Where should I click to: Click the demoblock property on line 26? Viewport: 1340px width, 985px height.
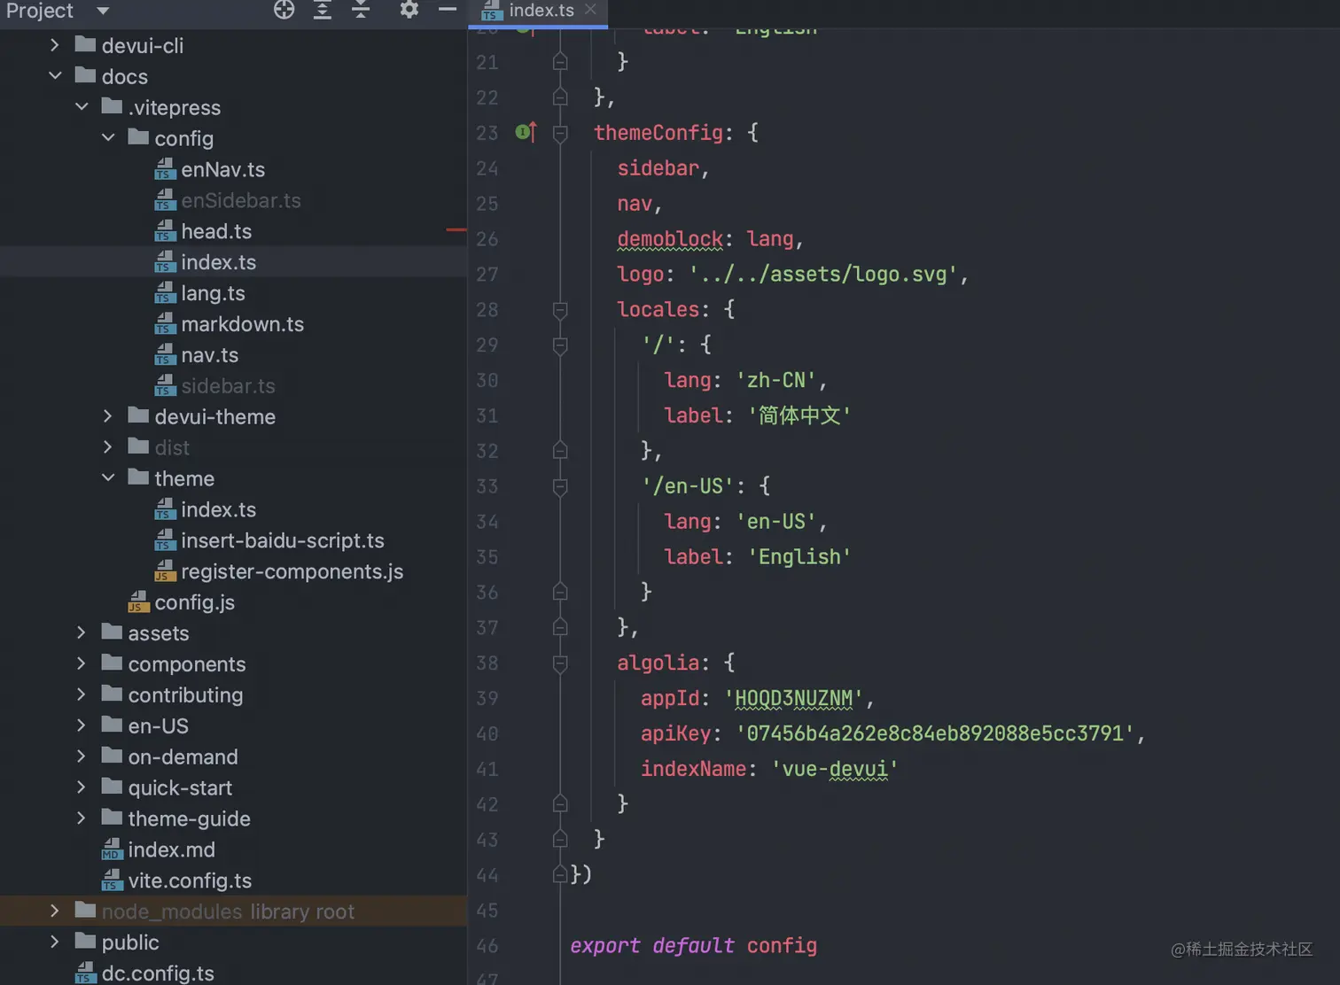(x=670, y=239)
